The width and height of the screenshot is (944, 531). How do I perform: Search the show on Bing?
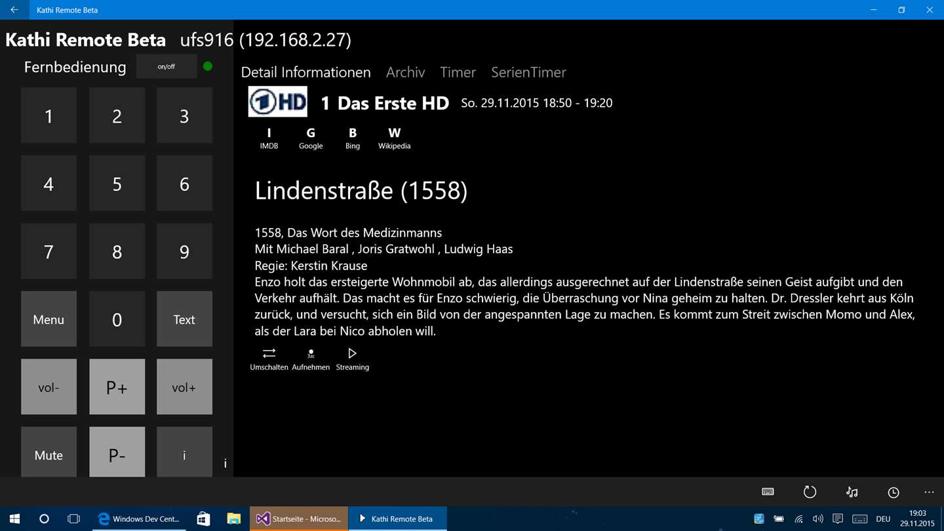353,138
